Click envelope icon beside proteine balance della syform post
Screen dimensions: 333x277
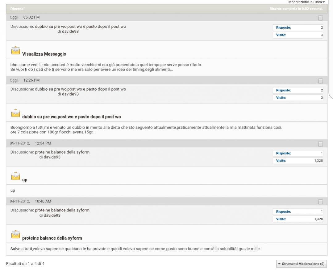16,235
